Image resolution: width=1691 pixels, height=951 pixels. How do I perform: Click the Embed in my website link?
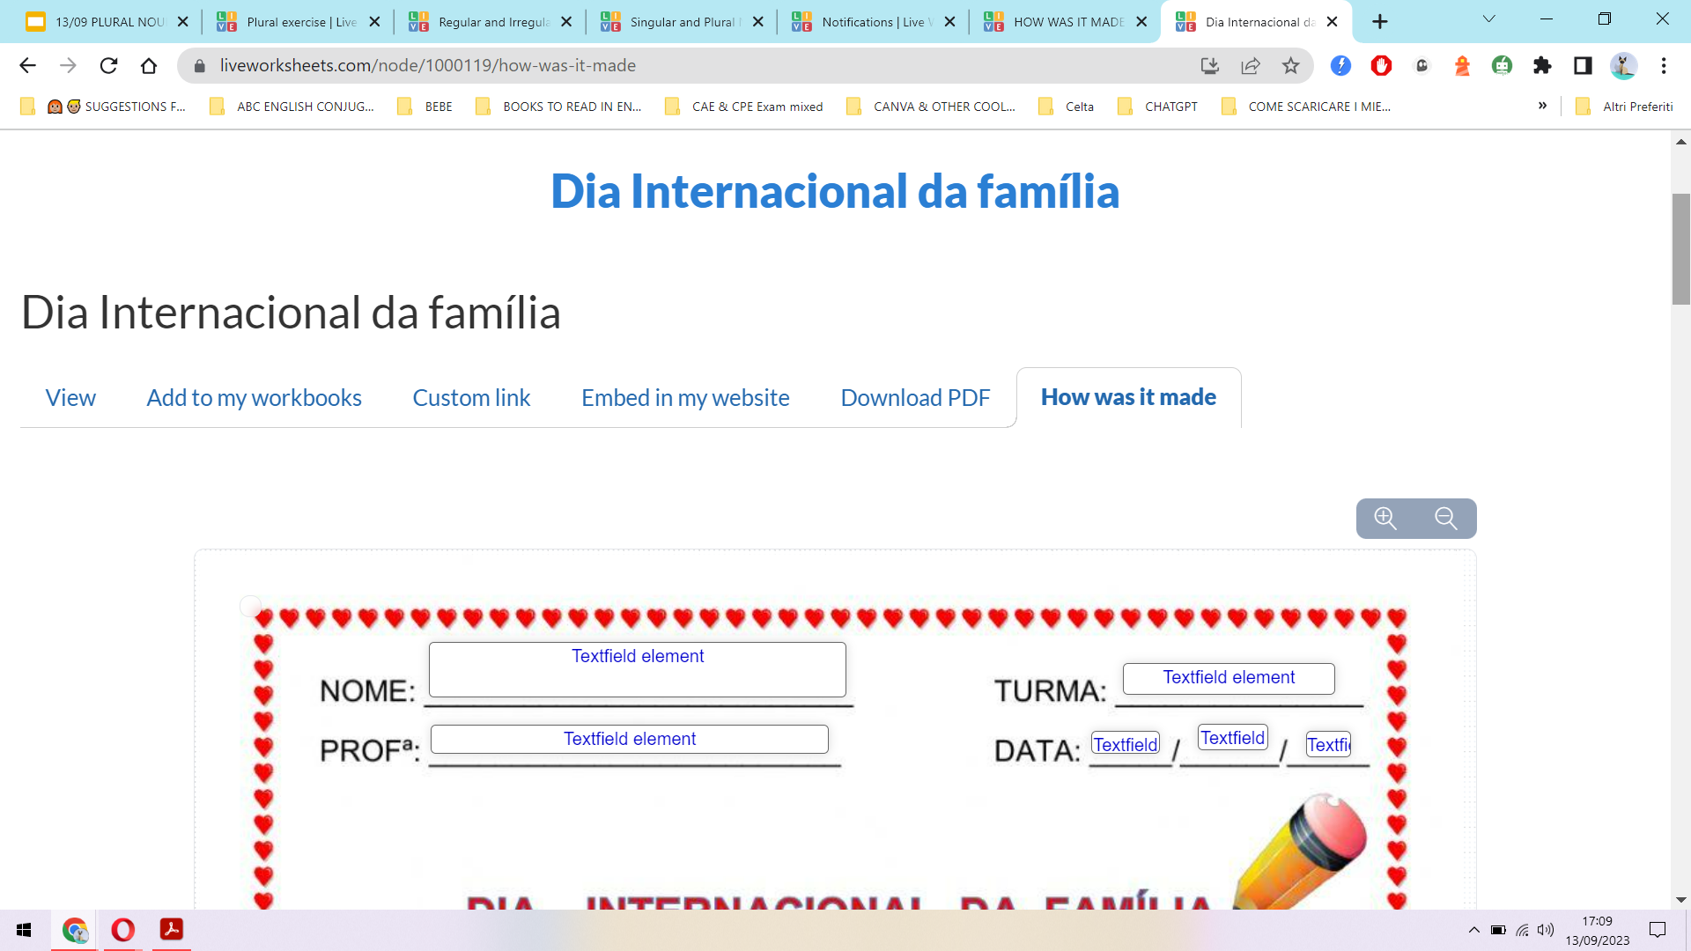(685, 398)
